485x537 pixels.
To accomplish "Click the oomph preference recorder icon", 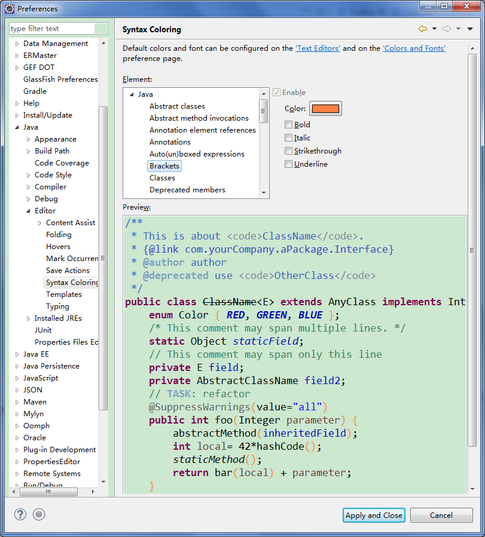I will tap(39, 514).
